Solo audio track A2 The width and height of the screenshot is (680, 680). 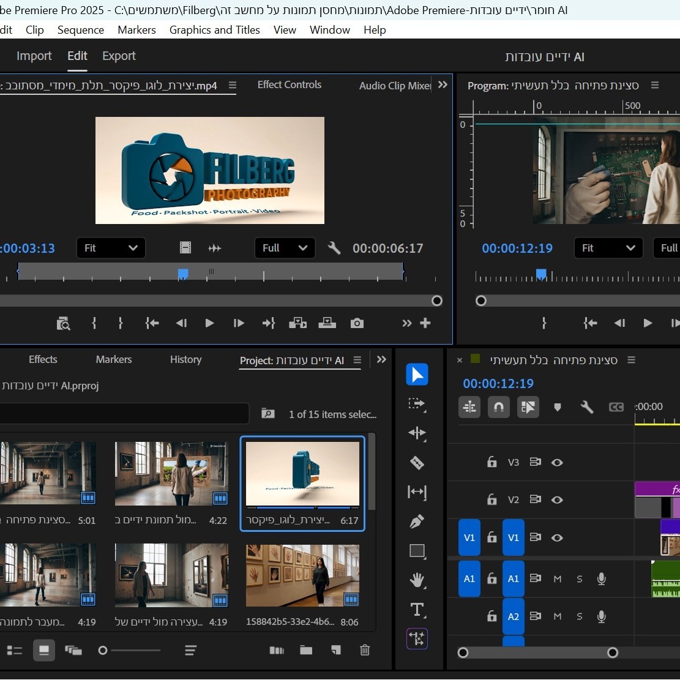click(x=580, y=616)
